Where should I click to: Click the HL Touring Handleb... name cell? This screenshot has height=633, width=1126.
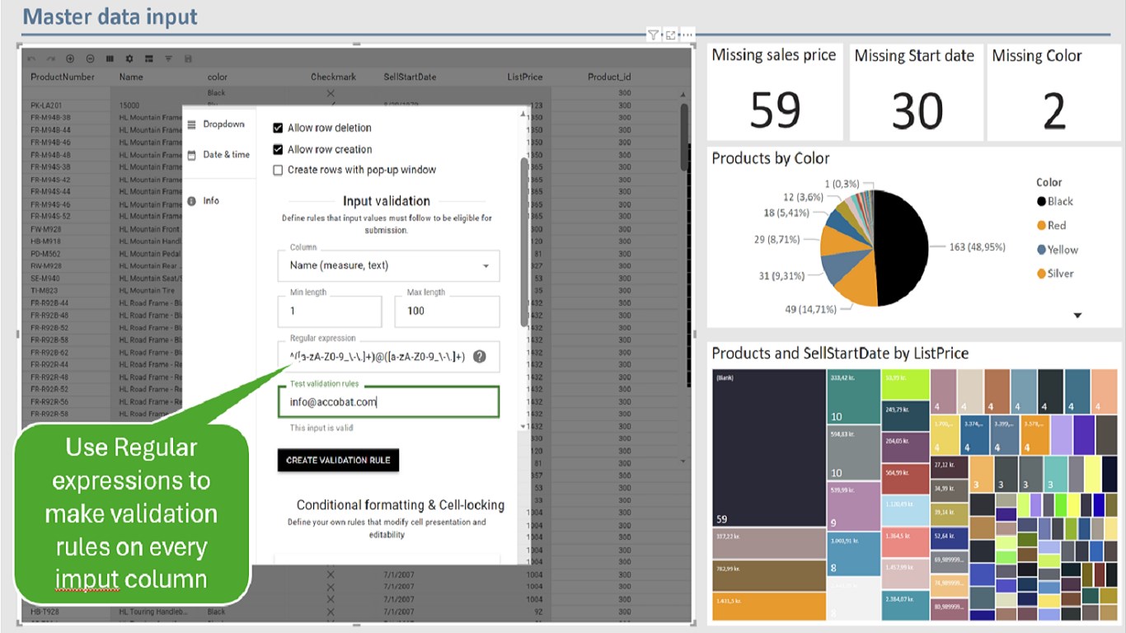click(x=153, y=612)
